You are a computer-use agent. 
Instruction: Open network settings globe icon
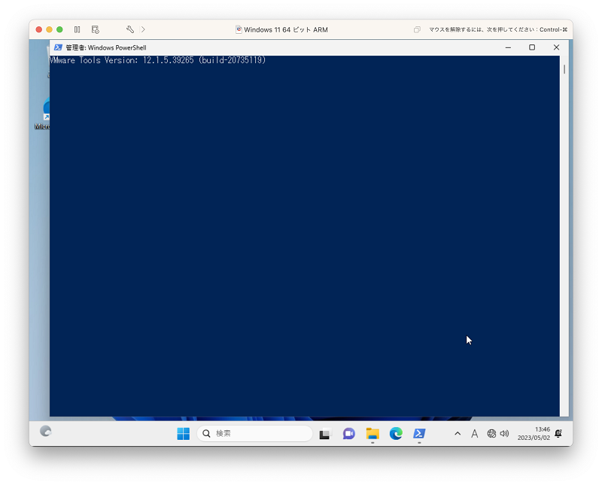tap(491, 434)
